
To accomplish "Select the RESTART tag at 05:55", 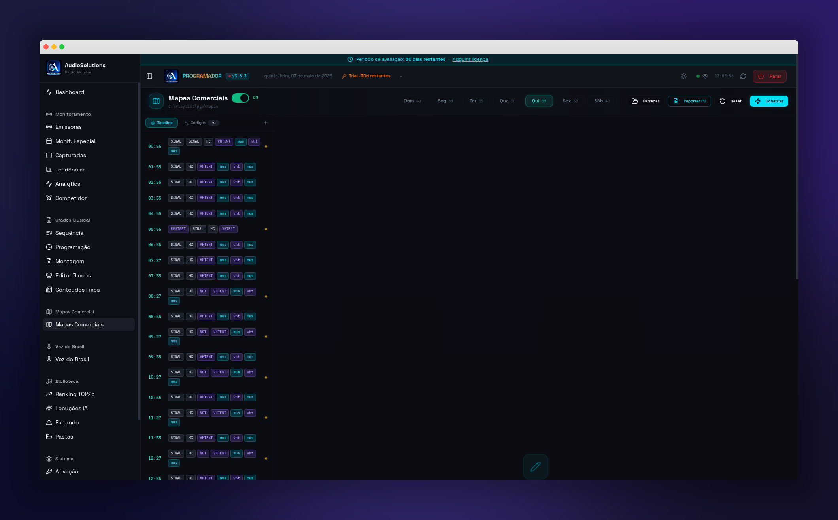I will [178, 229].
